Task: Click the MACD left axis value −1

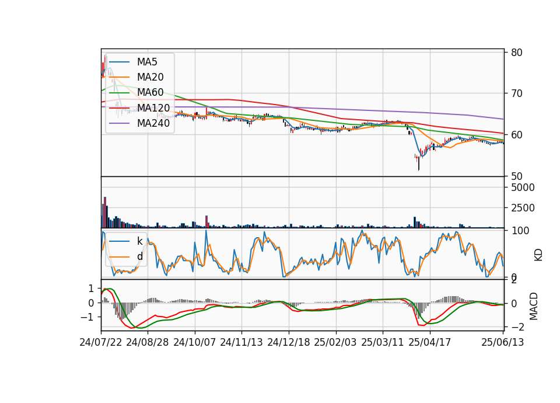Action: pyautogui.click(x=87, y=318)
